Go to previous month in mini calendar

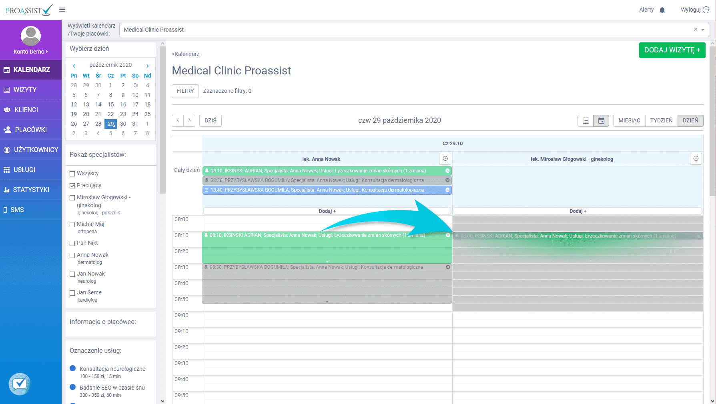[74, 66]
